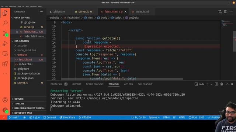The width and height of the screenshot is (236, 132).
Task: Maximize the panel size chevron
Action: click(227, 84)
